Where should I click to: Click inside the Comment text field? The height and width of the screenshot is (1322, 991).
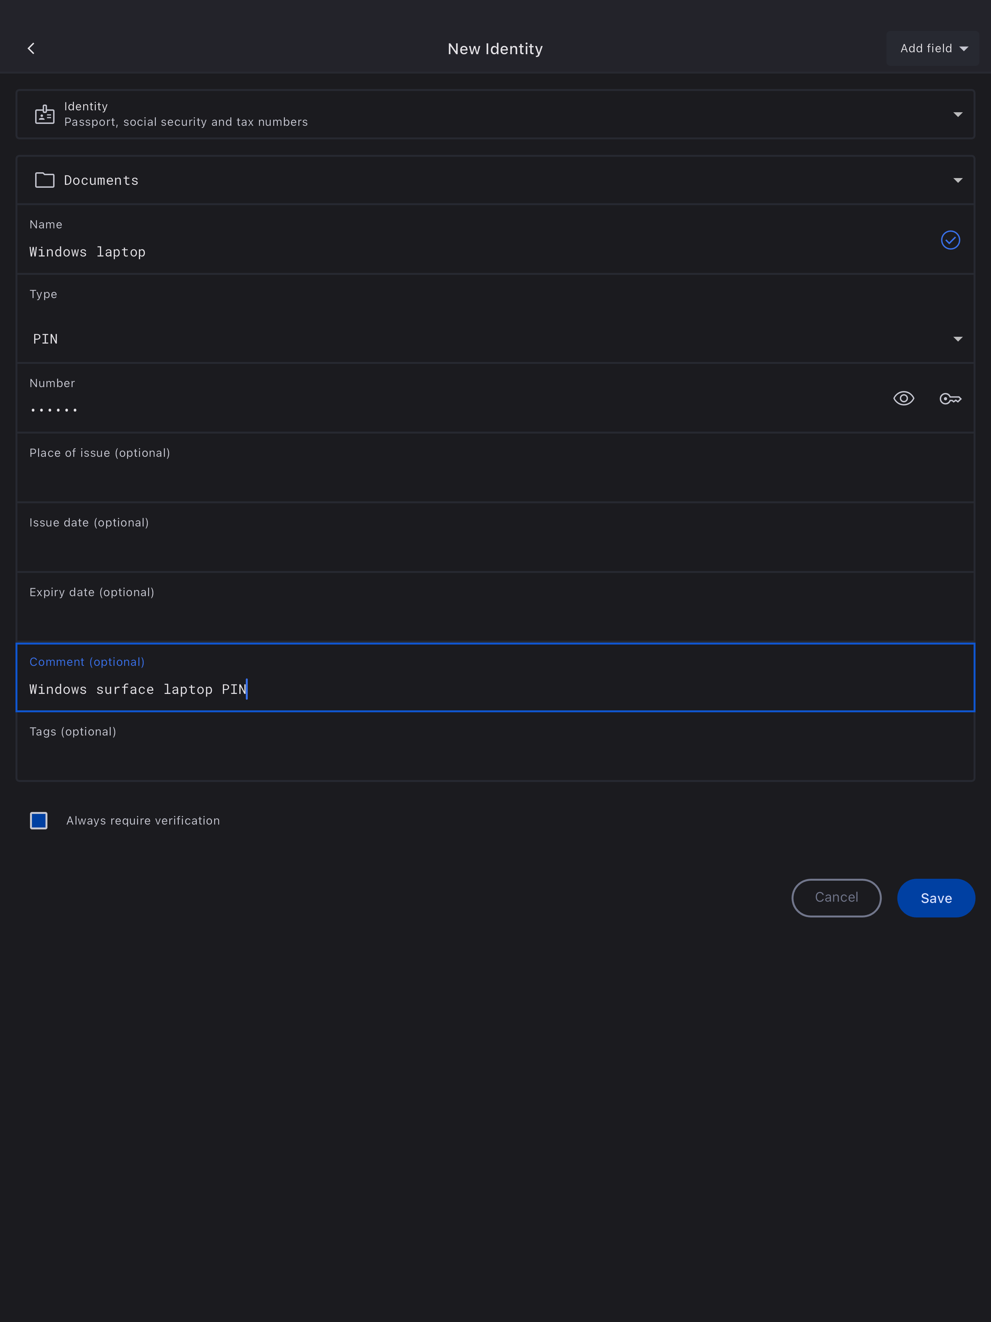495,689
